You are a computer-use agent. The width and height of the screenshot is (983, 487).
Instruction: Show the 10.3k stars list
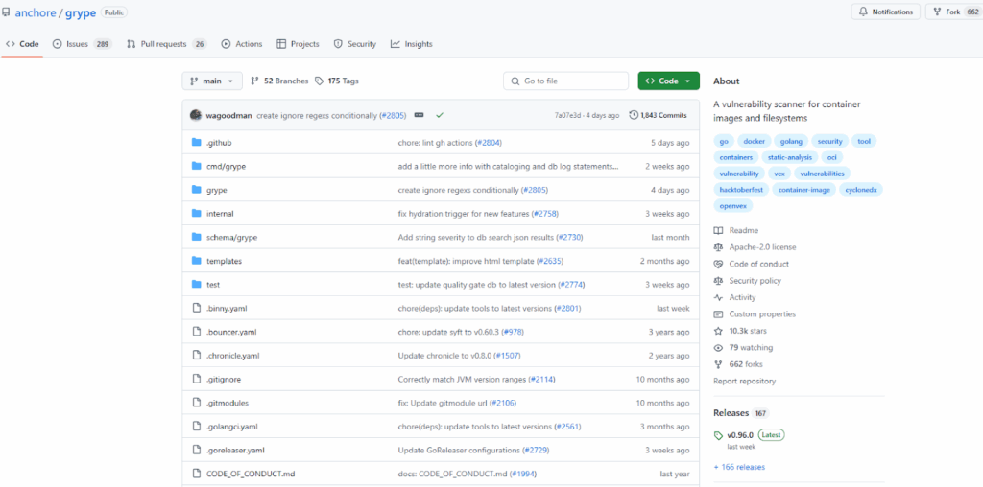click(750, 331)
